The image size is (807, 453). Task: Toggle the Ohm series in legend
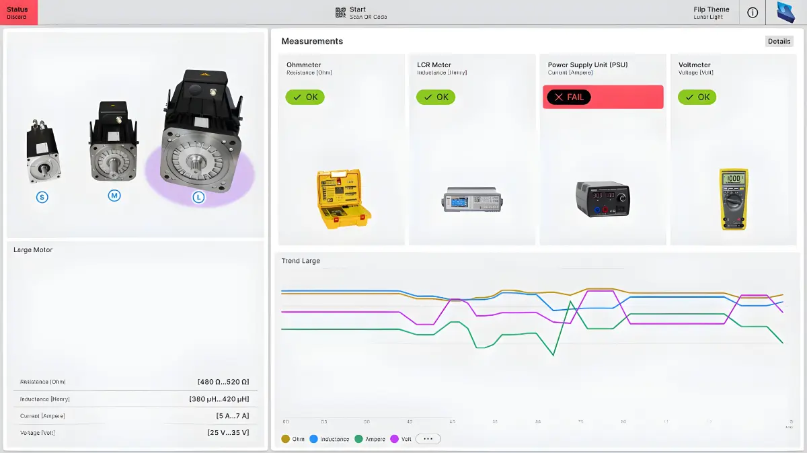point(293,439)
